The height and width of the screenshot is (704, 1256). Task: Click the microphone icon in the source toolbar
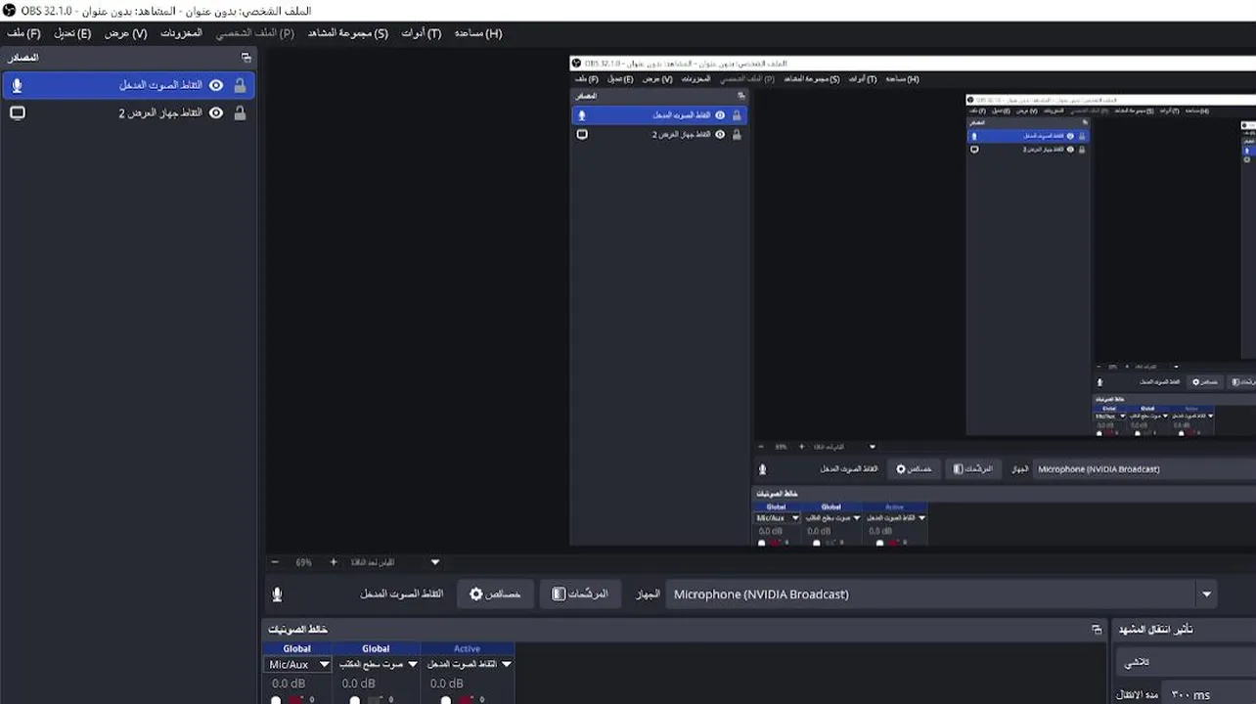coord(277,594)
